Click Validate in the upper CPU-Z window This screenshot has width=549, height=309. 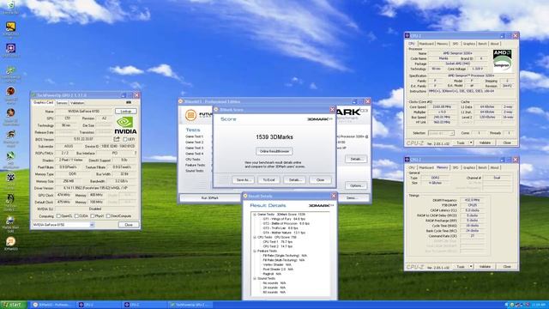coord(485,142)
